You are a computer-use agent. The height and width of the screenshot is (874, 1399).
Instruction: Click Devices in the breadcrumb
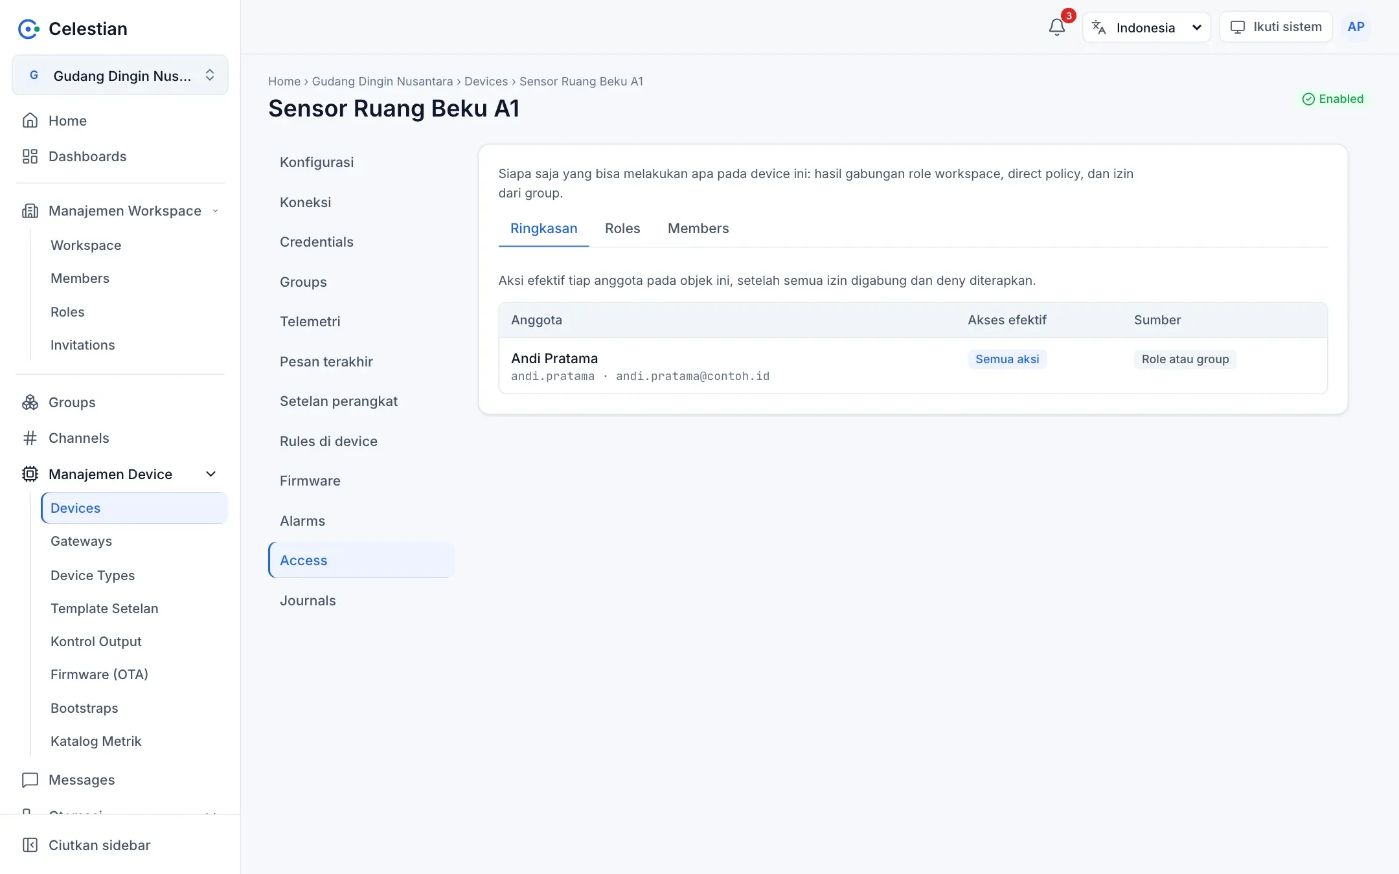(x=486, y=82)
